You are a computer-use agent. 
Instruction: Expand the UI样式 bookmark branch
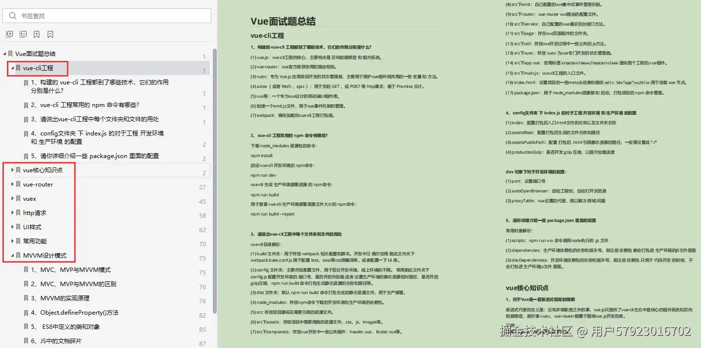[12, 227]
